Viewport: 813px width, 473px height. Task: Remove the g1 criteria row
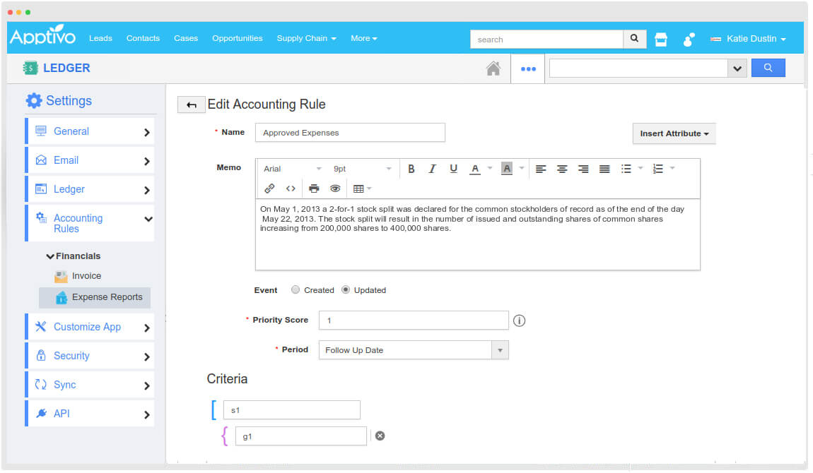(380, 436)
